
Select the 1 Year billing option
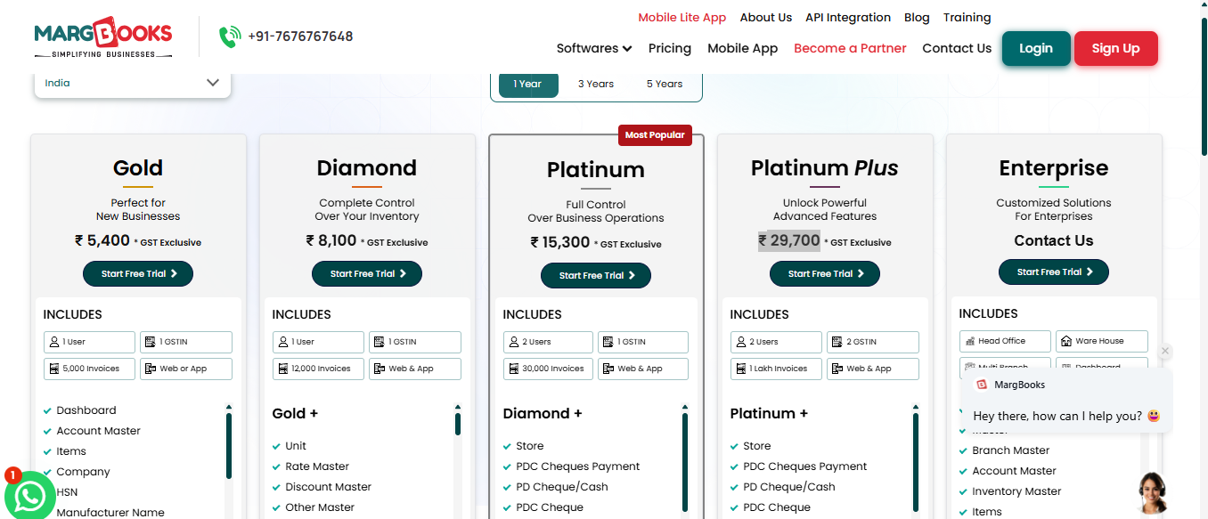527,84
